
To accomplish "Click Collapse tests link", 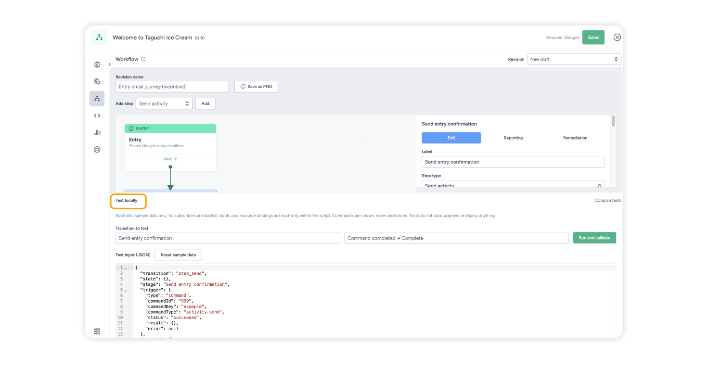I will 607,200.
